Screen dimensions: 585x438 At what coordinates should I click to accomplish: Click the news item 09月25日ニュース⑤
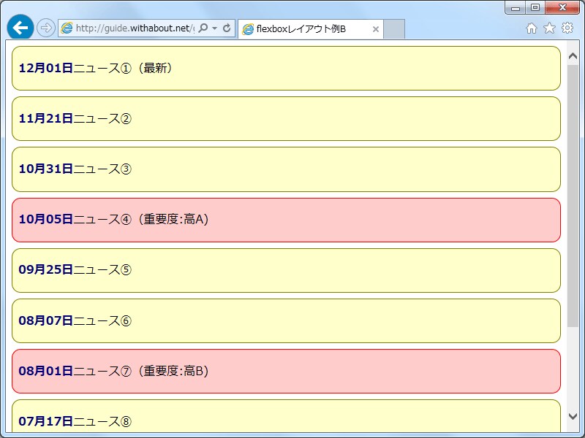pos(286,270)
